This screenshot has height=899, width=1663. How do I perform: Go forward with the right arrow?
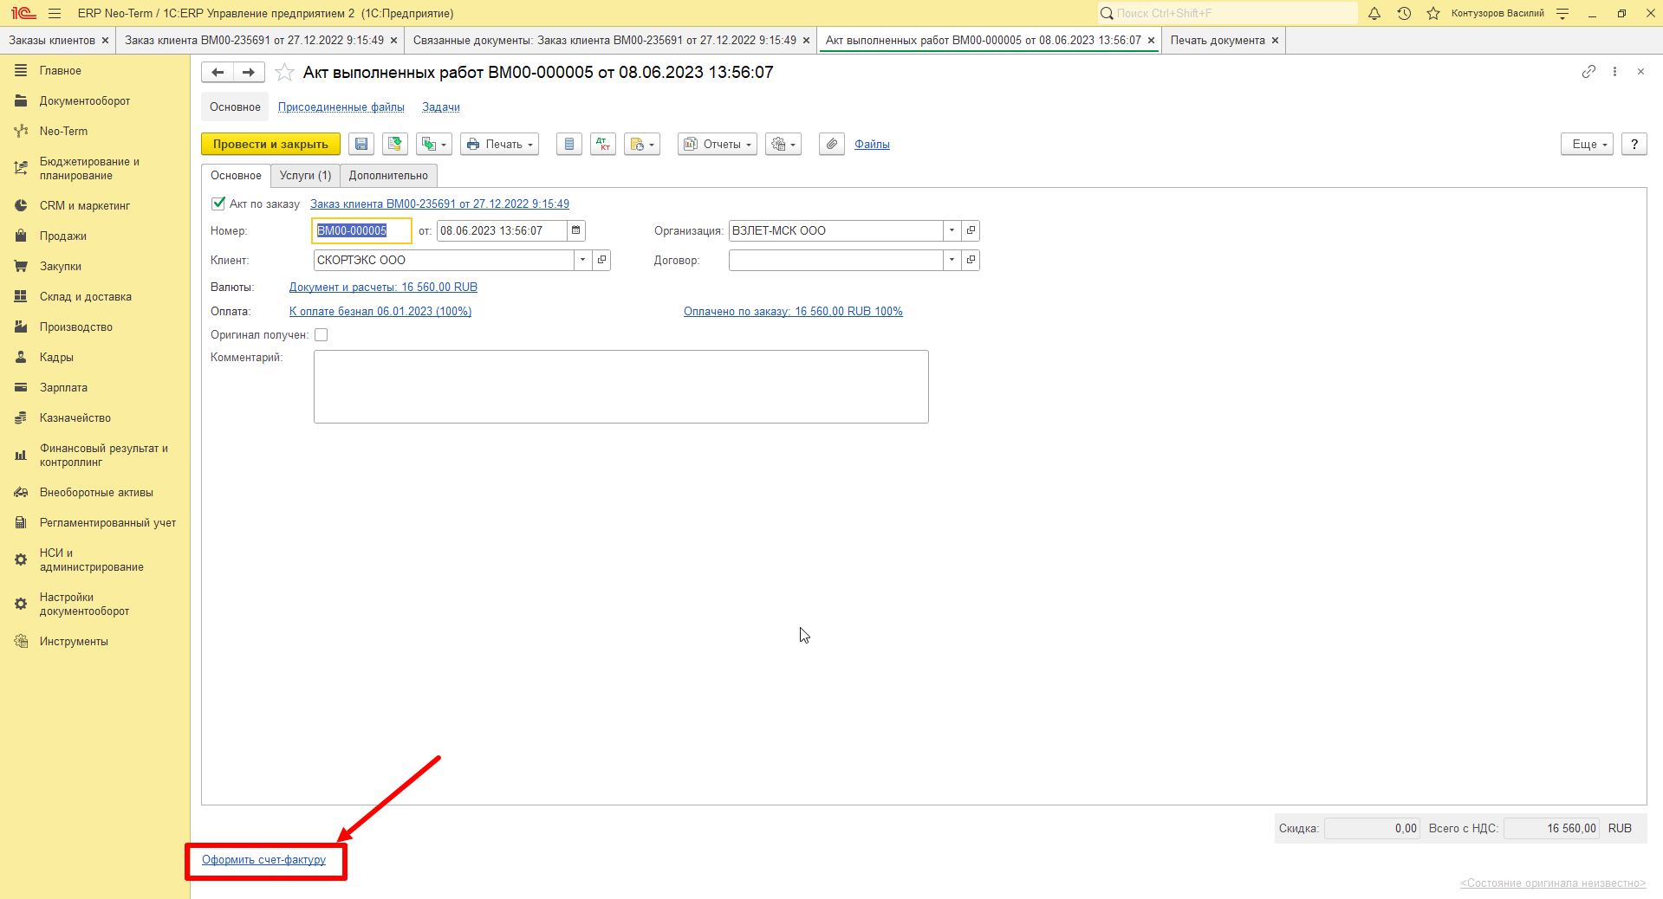coord(250,73)
